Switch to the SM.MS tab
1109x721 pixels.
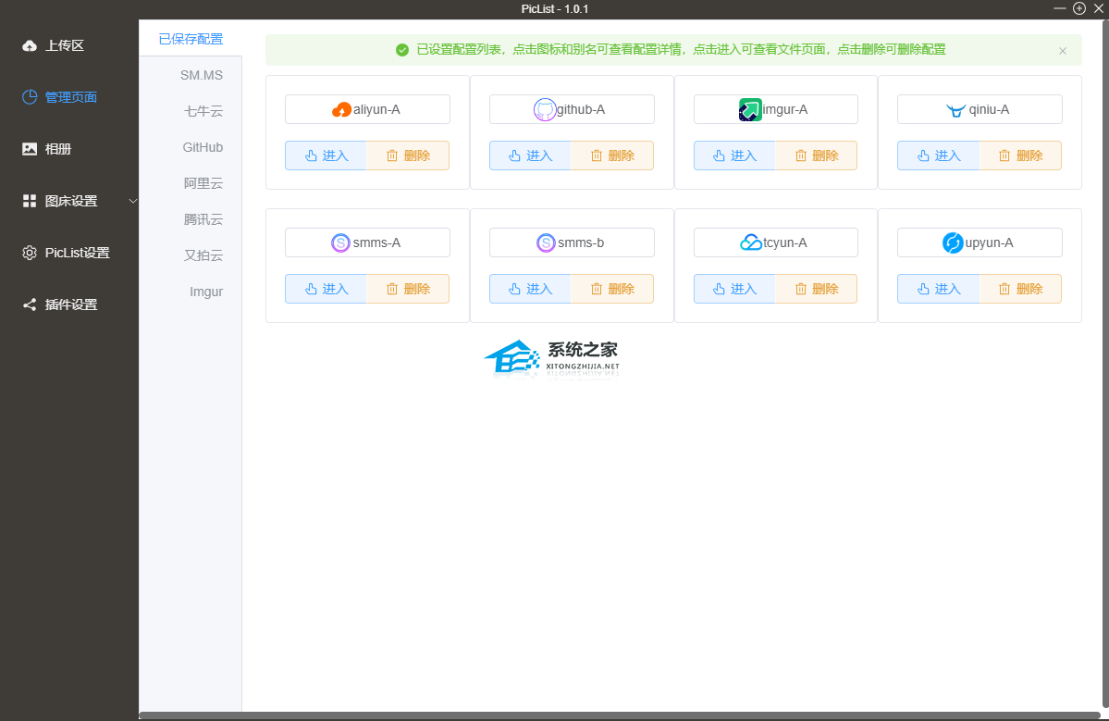pyautogui.click(x=201, y=75)
